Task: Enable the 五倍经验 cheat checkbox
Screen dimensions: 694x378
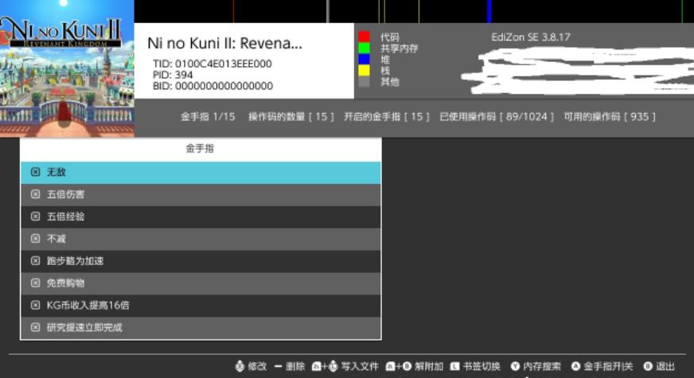Action: coord(35,216)
